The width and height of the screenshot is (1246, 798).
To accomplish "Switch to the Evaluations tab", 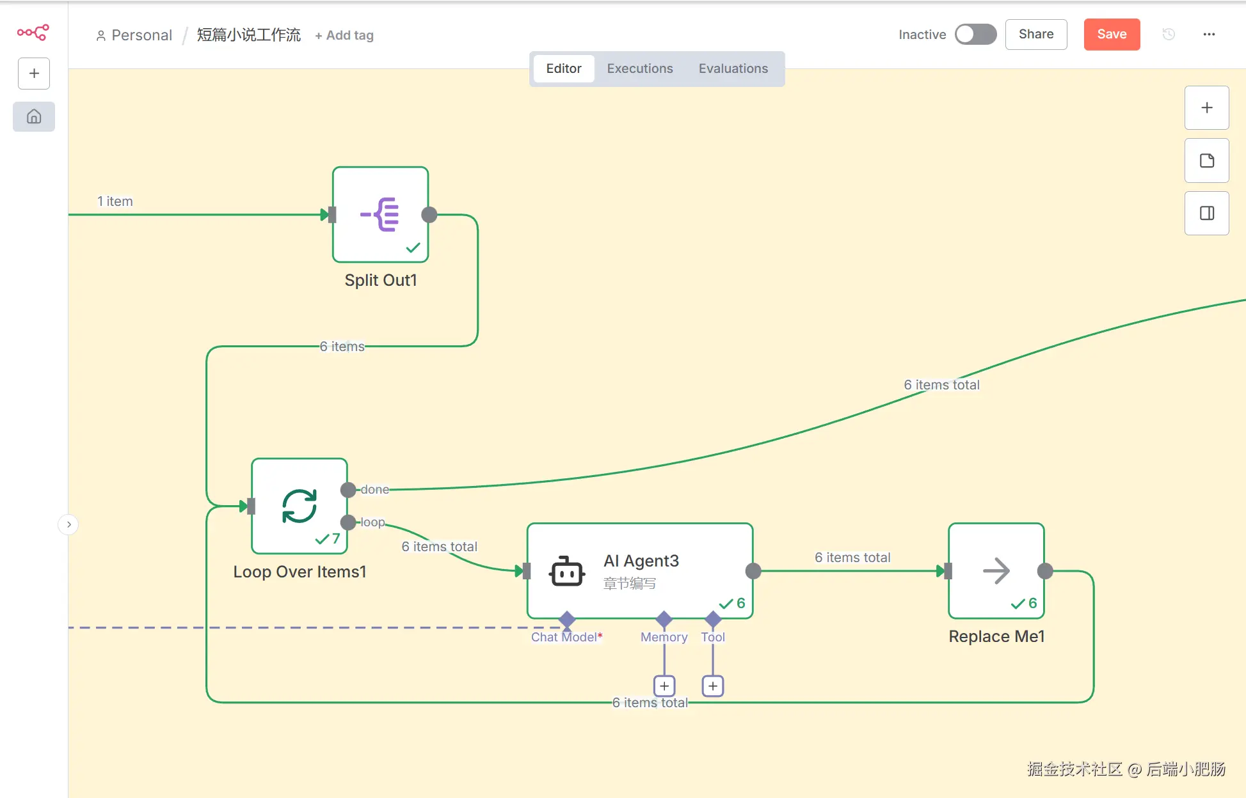I will click(x=733, y=68).
